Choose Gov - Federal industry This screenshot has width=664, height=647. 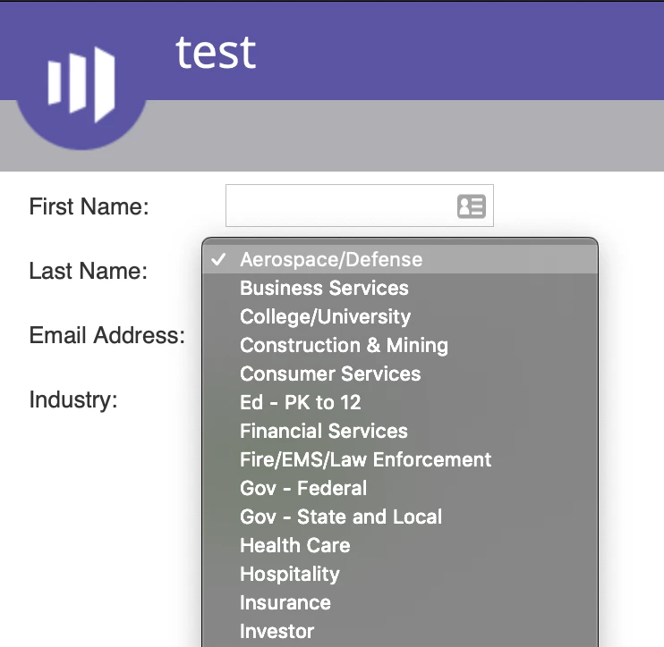pos(303,489)
